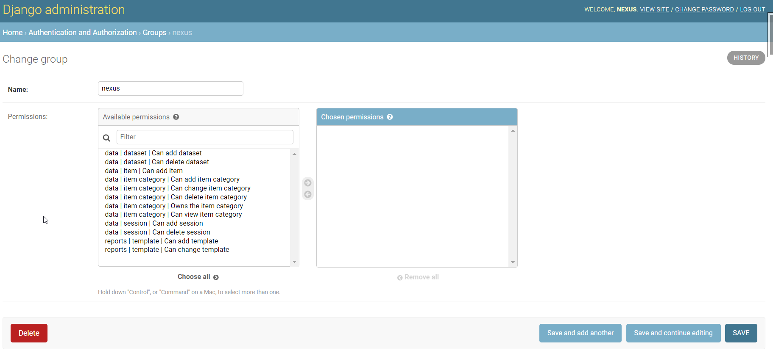The height and width of the screenshot is (356, 773).
Task: Click the Chosen permissions help icon
Action: 390,117
